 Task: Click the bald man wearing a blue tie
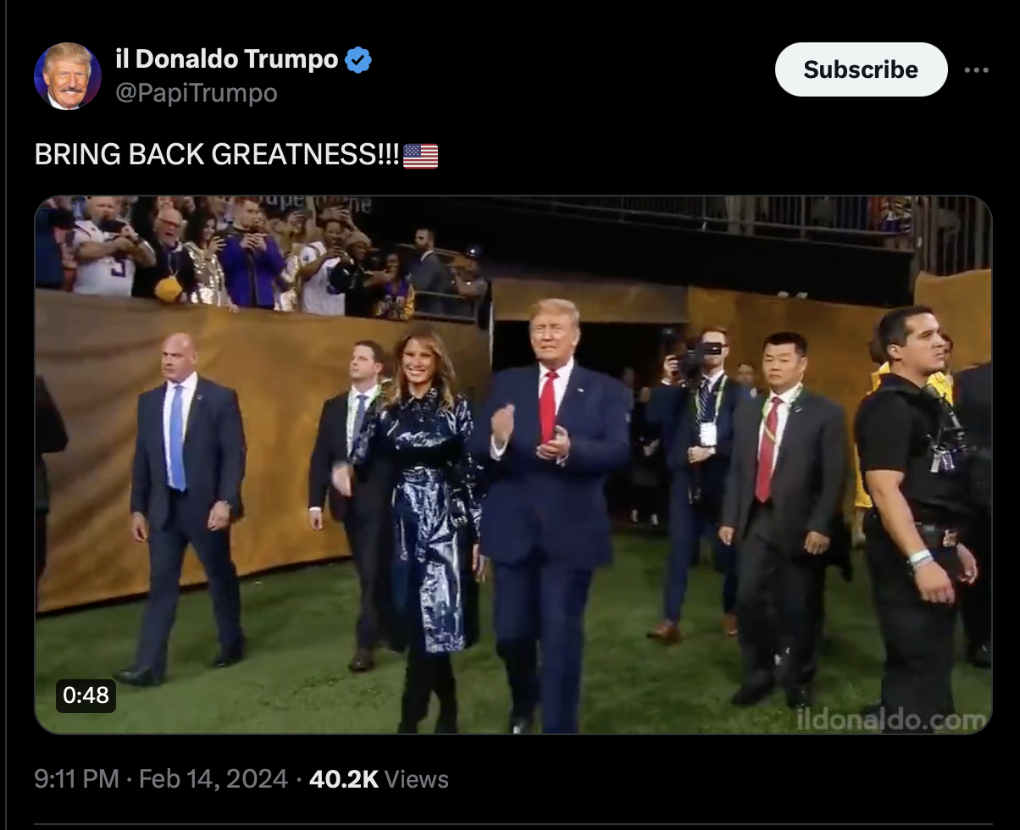pyautogui.click(x=185, y=508)
